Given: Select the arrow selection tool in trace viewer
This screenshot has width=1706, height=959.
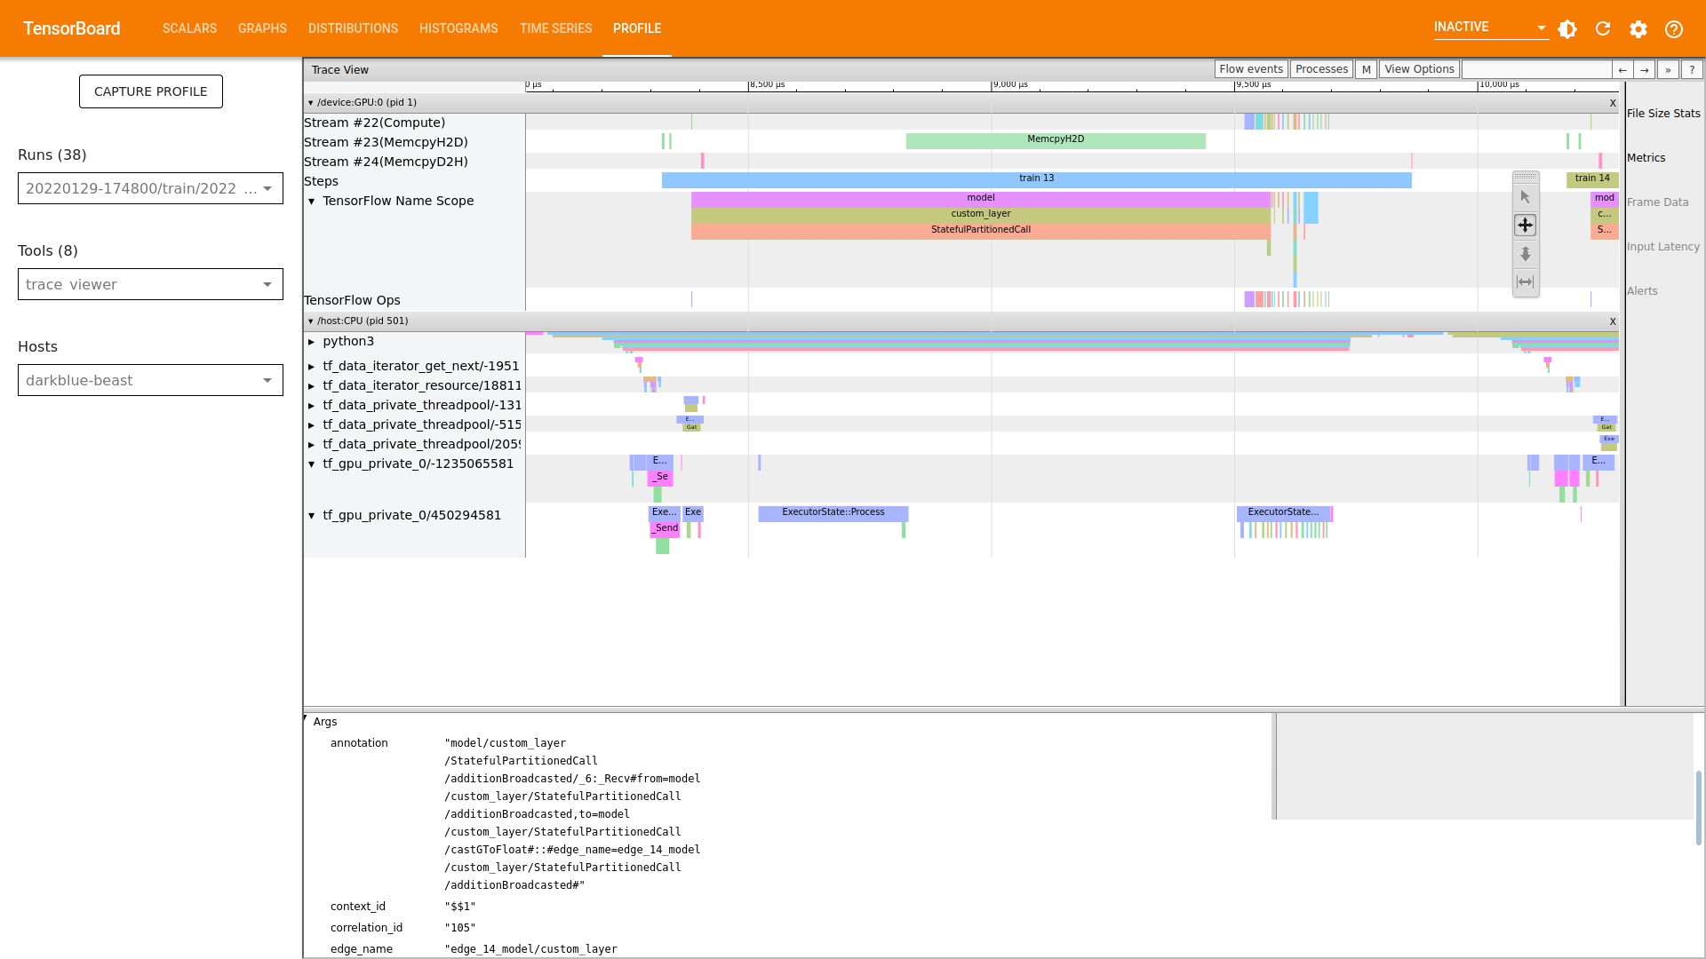Looking at the screenshot, I should point(1525,196).
